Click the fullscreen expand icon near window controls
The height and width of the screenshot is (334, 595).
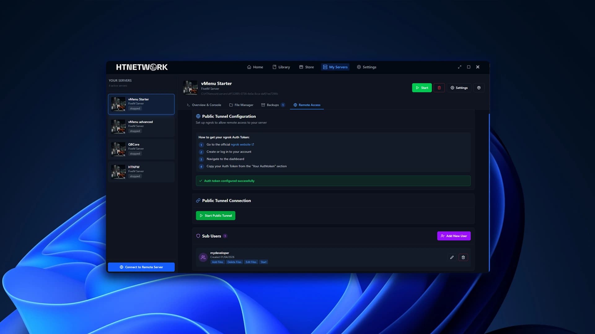(460, 67)
